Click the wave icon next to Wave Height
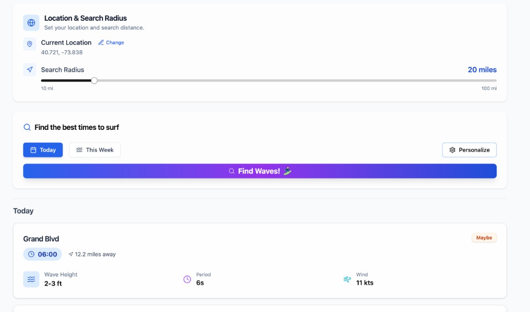530x312 pixels. tap(31, 279)
